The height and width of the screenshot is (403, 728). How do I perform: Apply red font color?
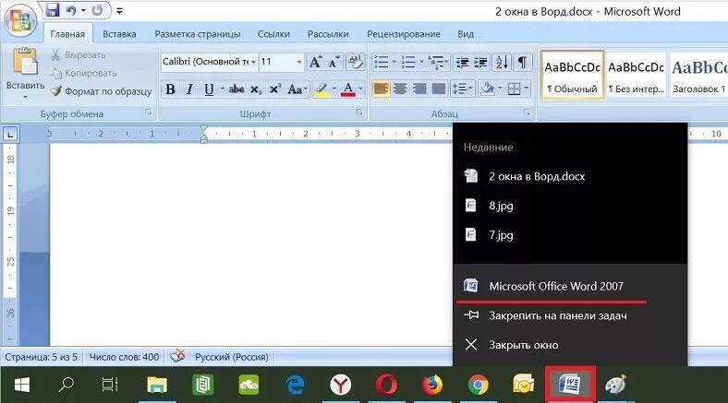[347, 89]
